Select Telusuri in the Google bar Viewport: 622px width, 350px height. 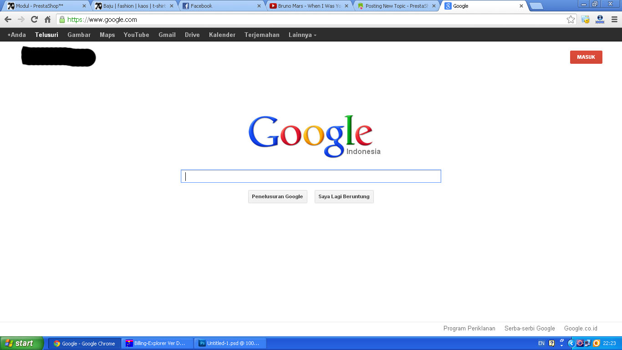tap(46, 35)
